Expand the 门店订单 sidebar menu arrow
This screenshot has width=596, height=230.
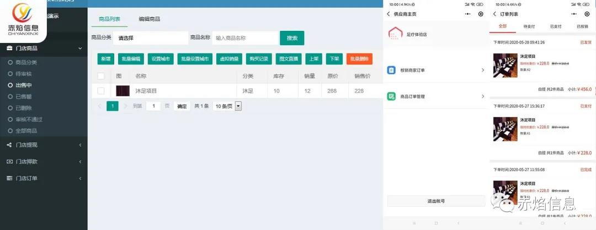[x=81, y=178]
